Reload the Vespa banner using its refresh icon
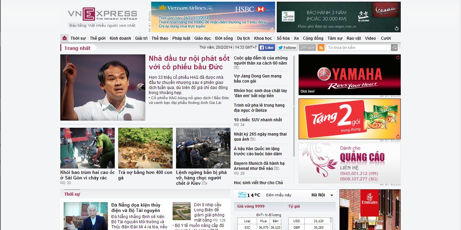Screen dimensions: 461x230 (x=397, y=29)
